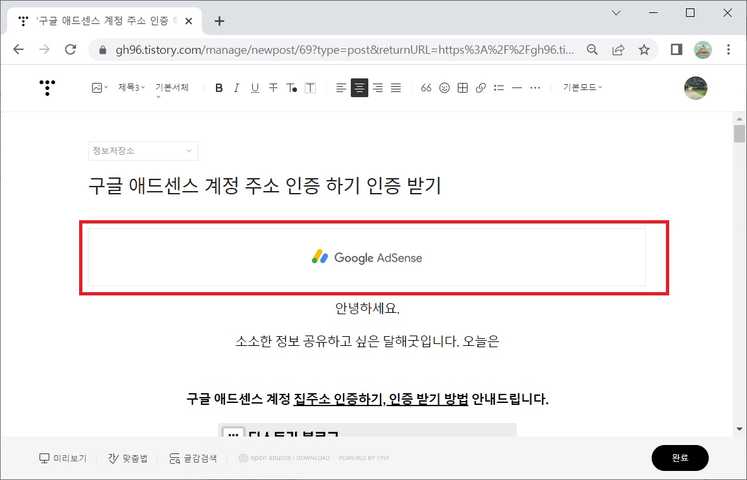Viewport: 747px width, 480px height.
Task: Click the Tistory logo icon in the editor
Action: click(x=47, y=87)
